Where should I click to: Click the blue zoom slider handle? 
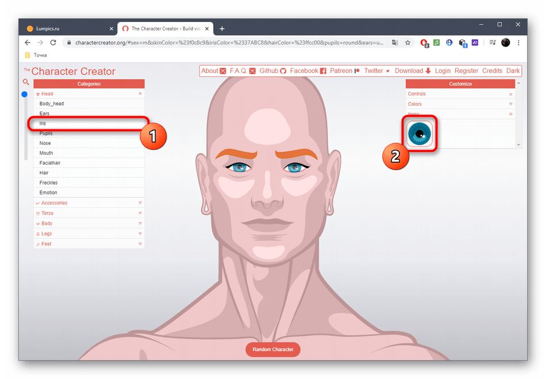point(25,94)
